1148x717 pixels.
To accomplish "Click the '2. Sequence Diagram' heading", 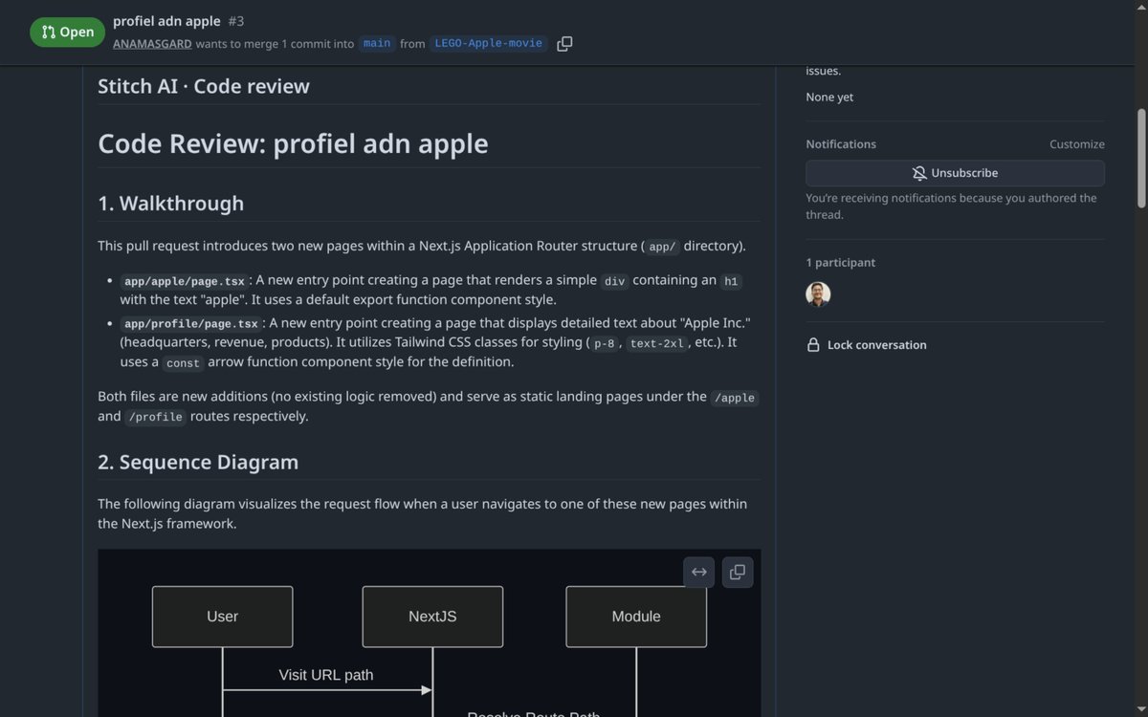I will (198, 463).
